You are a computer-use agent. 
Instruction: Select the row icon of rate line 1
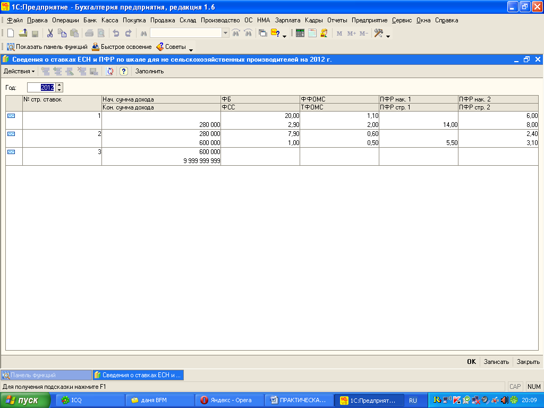click(x=11, y=116)
